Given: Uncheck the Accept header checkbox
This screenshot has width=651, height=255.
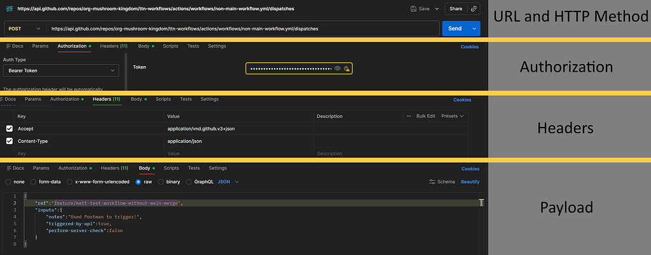Looking at the screenshot, I should click(x=9, y=129).
